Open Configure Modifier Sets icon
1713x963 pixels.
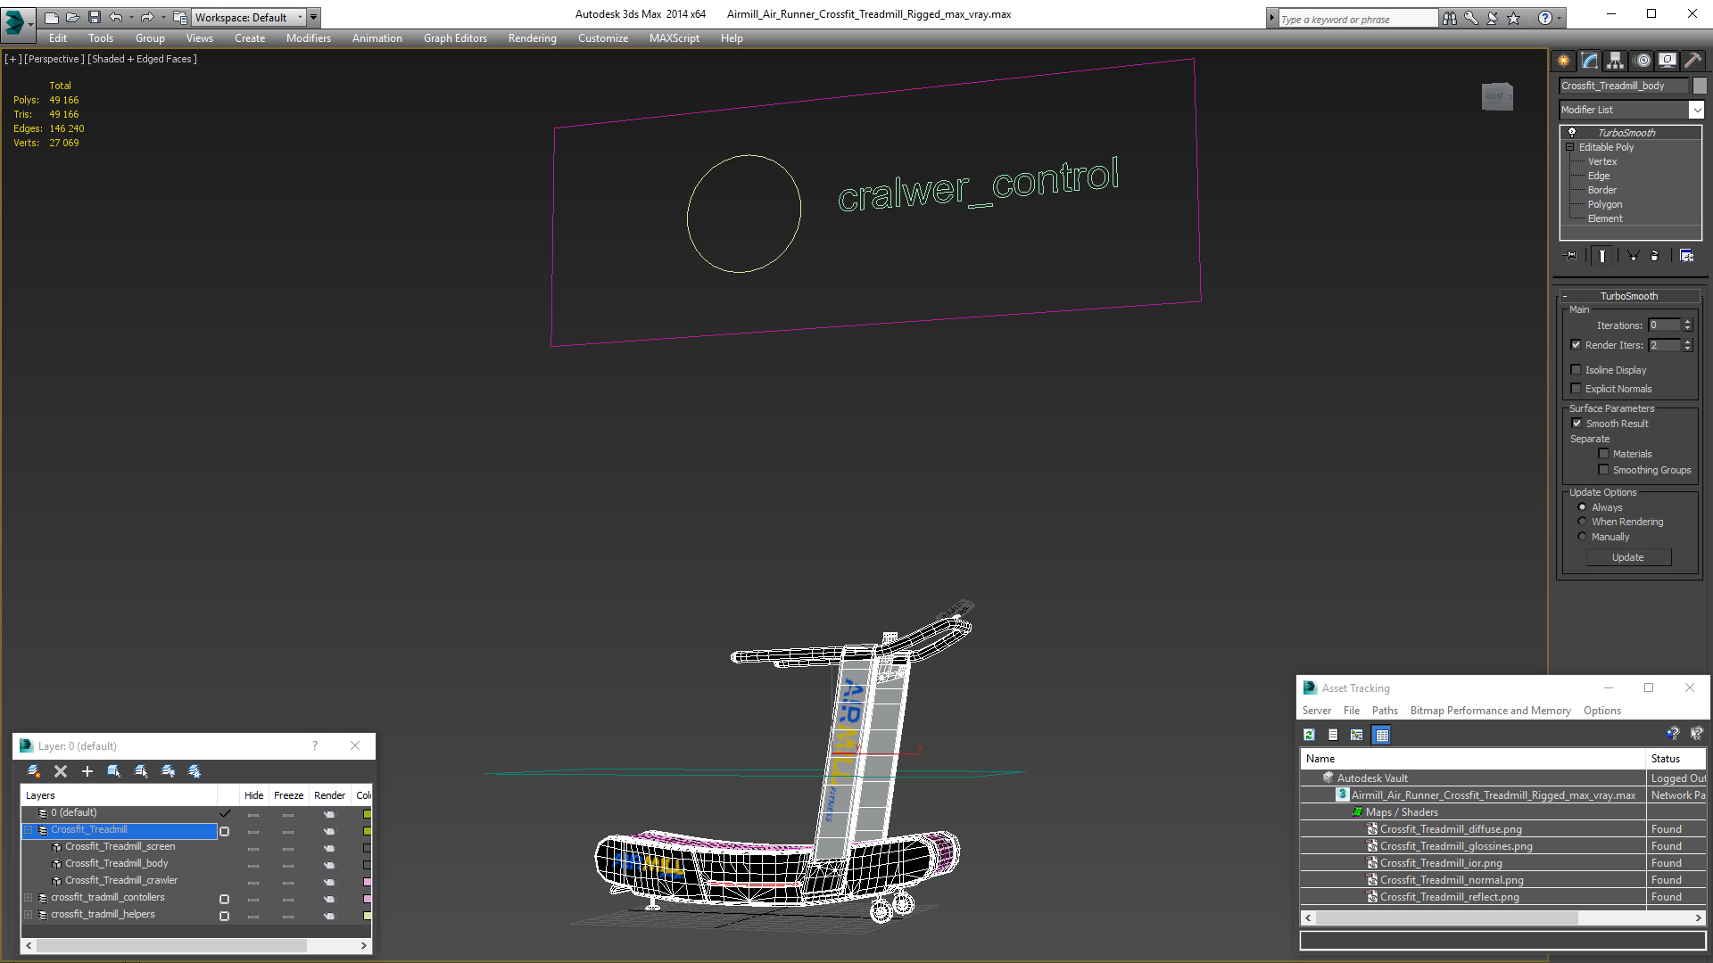pyautogui.click(x=1686, y=256)
